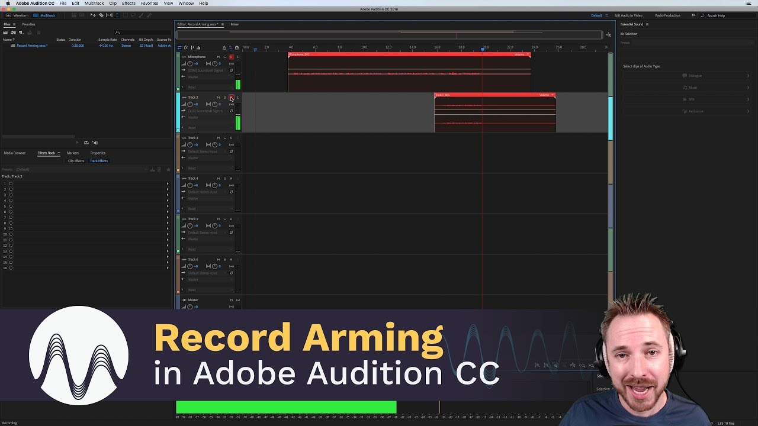Select the Slip tool in toolbar
The height and width of the screenshot is (426, 758).
[x=109, y=15]
